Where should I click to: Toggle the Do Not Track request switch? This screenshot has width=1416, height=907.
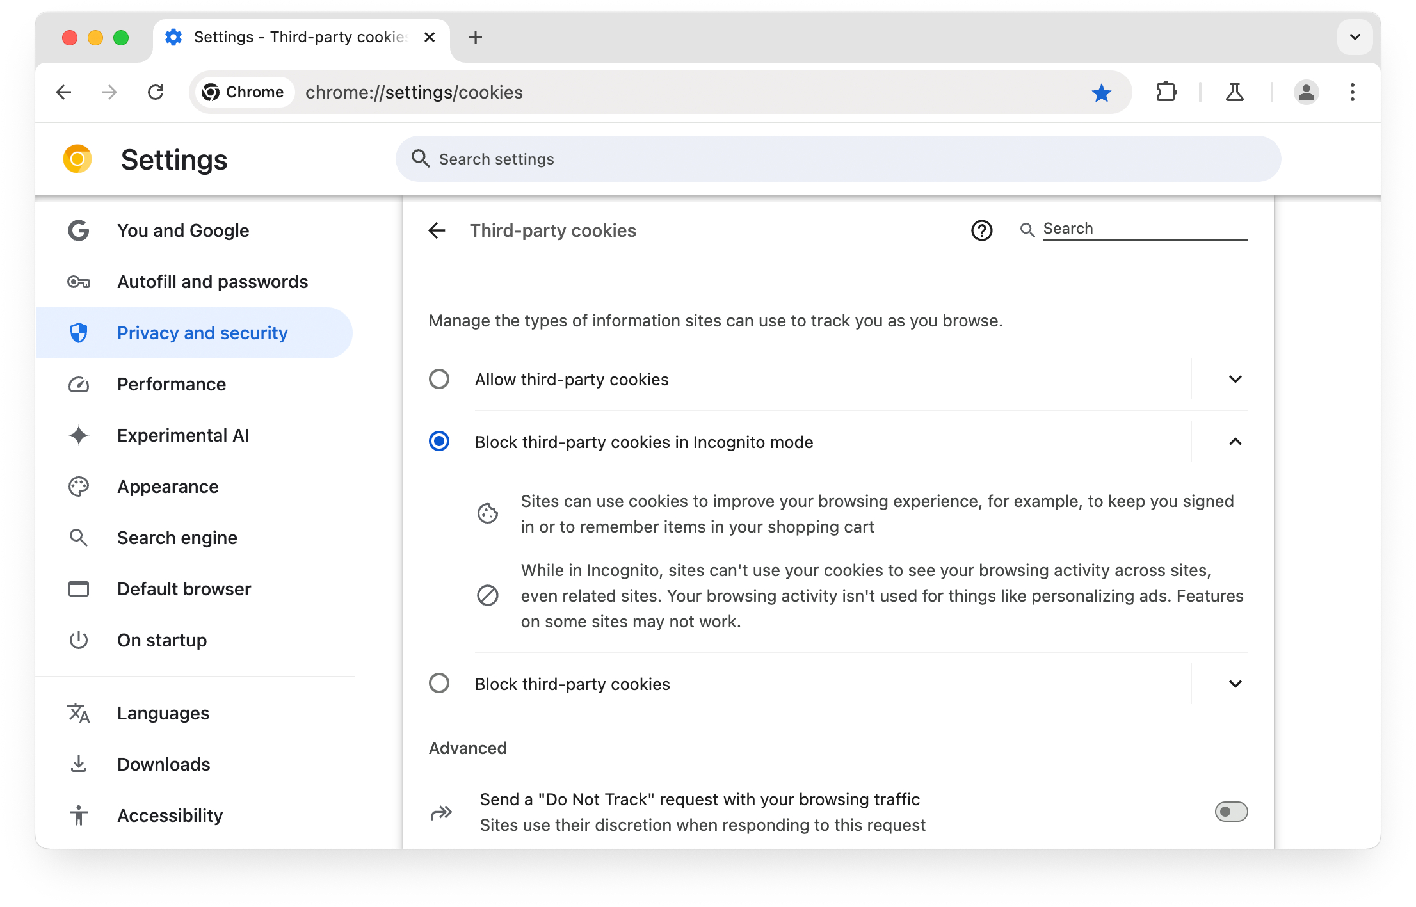point(1229,812)
